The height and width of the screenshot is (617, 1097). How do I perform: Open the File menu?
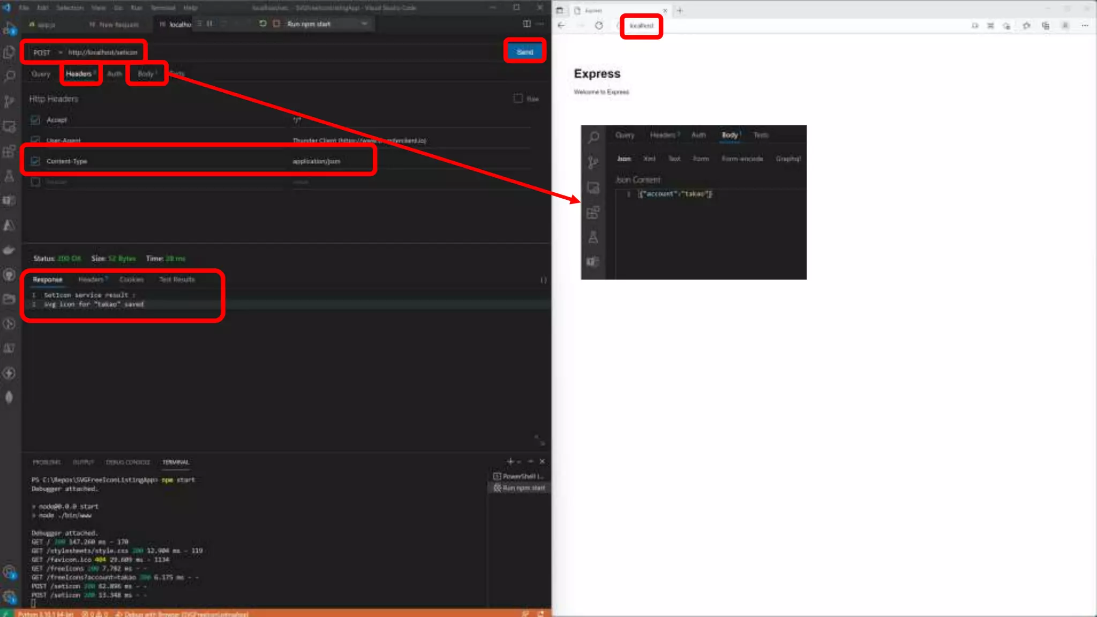click(24, 7)
